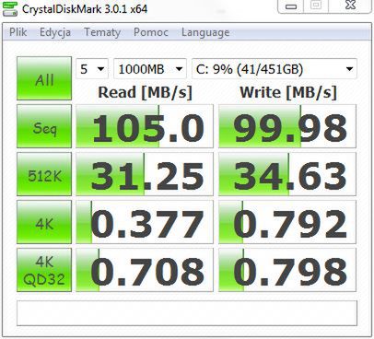Image resolution: width=374 pixels, height=339 pixels.
Task: Expand the drive selector C: 9% (41/451GB)
Action: 275,69
